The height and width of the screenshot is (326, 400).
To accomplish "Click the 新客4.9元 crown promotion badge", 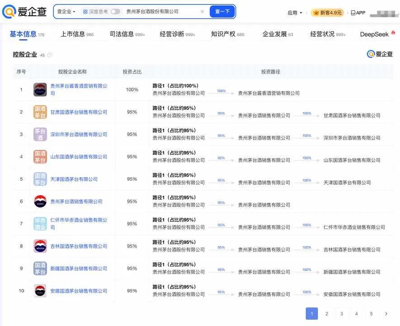I will click(327, 13).
